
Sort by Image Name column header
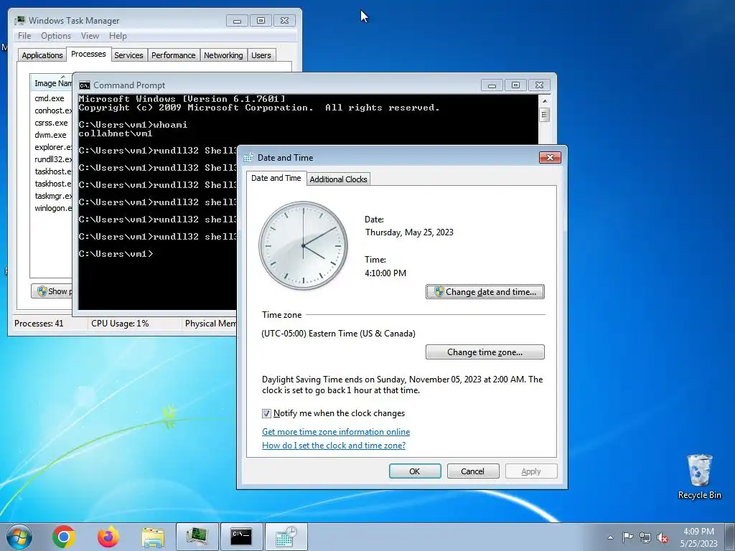click(52, 83)
